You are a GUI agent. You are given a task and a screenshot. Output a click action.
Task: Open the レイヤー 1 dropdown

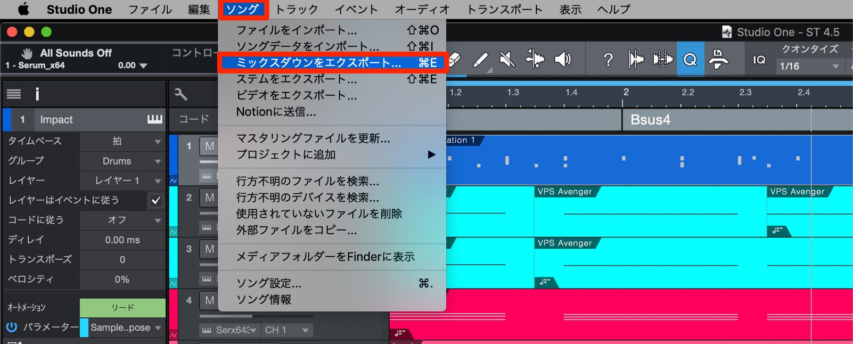(x=122, y=181)
